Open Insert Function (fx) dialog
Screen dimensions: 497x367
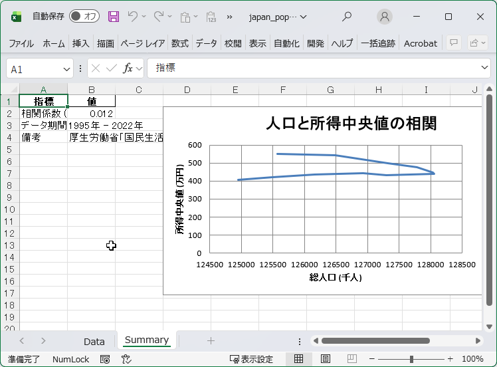pyautogui.click(x=128, y=68)
